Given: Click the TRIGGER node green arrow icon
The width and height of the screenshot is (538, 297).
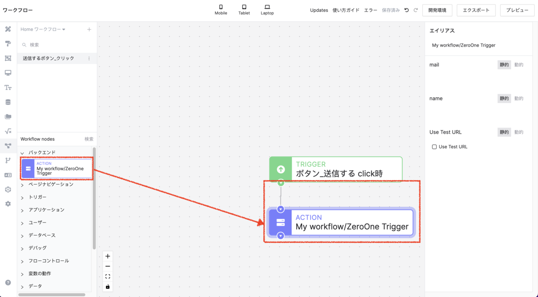Looking at the screenshot, I should tap(281, 169).
